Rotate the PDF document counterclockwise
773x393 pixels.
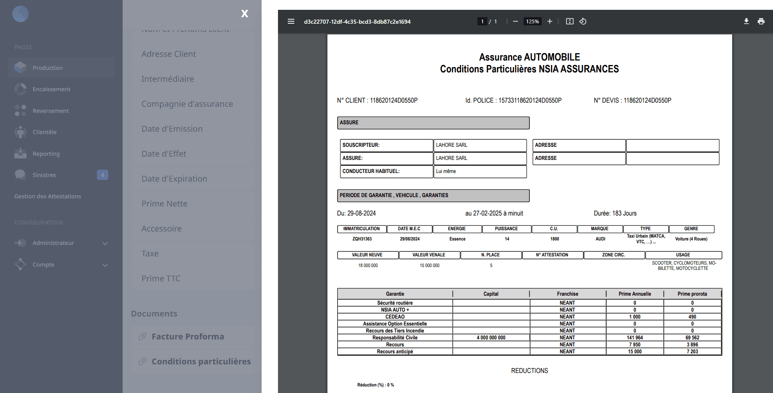coord(583,21)
